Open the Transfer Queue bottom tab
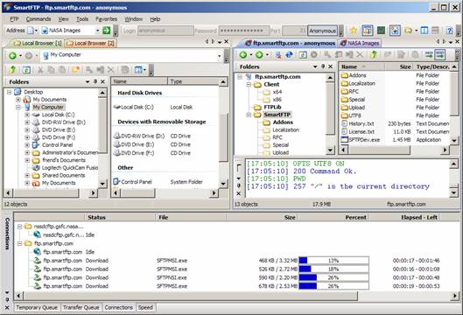The image size is (463, 315). point(81,308)
